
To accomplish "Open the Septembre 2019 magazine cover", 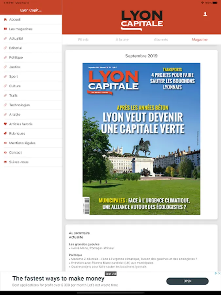I will coord(141,139).
